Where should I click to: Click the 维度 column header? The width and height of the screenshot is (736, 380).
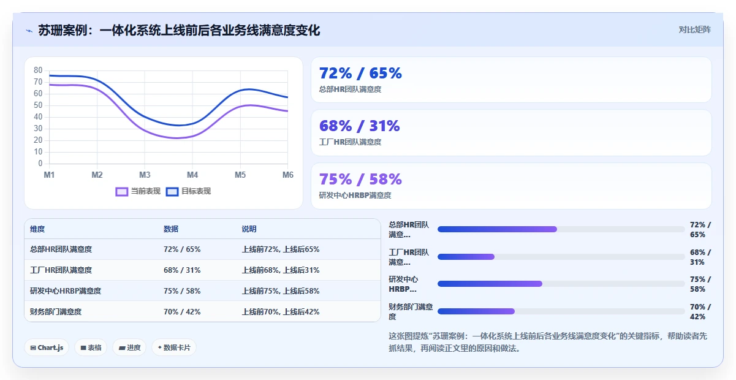point(37,229)
